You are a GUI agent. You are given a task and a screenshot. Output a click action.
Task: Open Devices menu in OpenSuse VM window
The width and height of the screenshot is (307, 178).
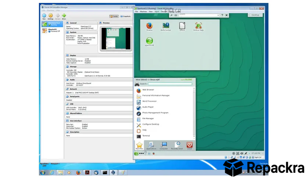pyautogui.click(x=164, y=11)
